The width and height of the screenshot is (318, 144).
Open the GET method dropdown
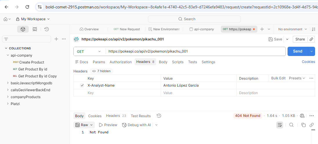tap(89, 51)
